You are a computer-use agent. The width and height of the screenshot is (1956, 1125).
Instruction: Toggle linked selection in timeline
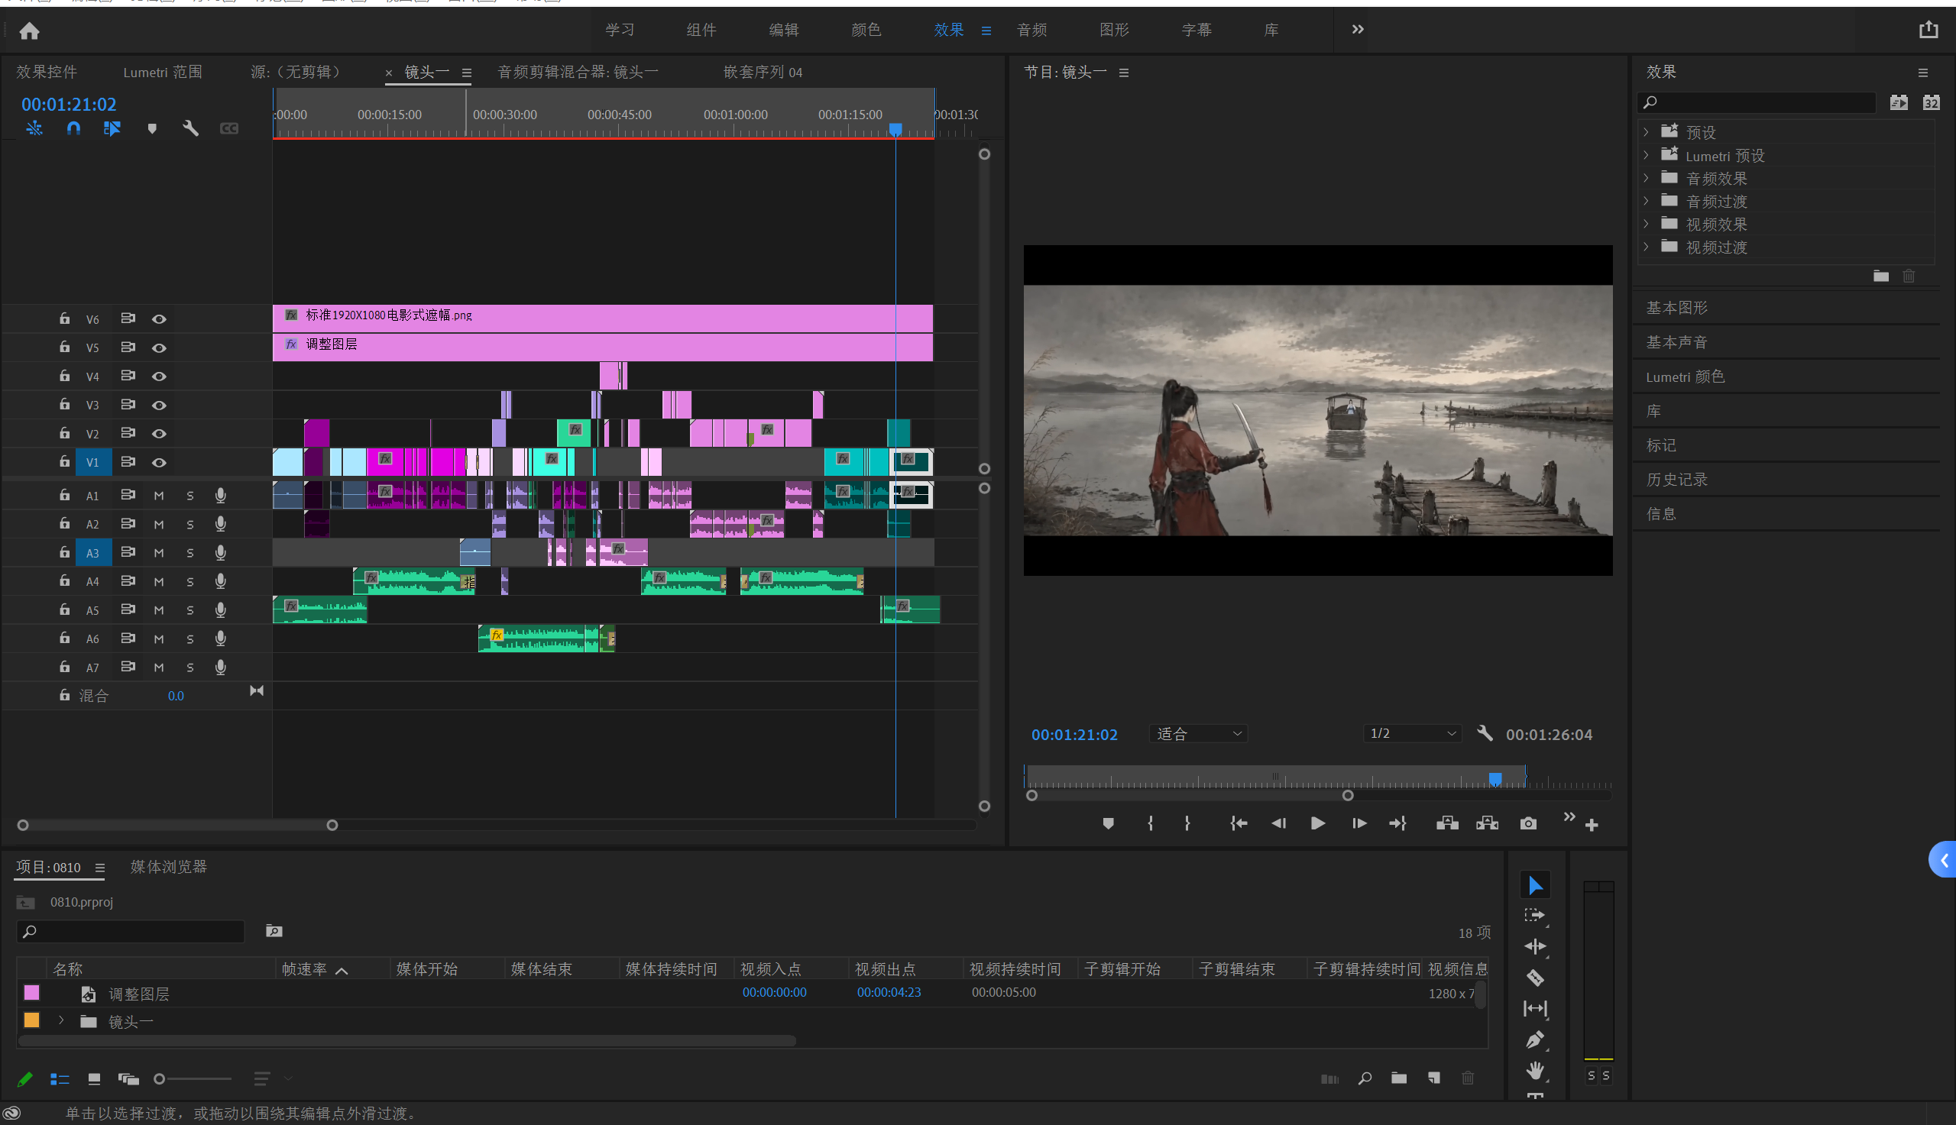click(112, 128)
